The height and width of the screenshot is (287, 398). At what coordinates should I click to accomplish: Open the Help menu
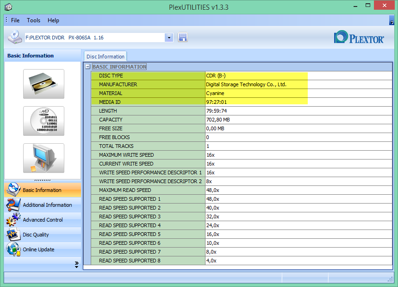pyautogui.click(x=53, y=20)
